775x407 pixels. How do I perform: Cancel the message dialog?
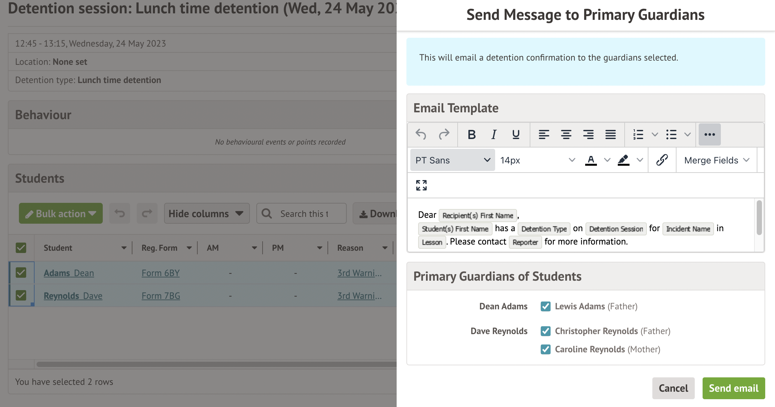click(x=673, y=388)
